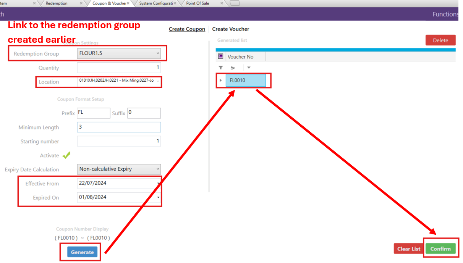Open the Effective From date picker arrow
The image size is (463, 263).
click(x=158, y=183)
